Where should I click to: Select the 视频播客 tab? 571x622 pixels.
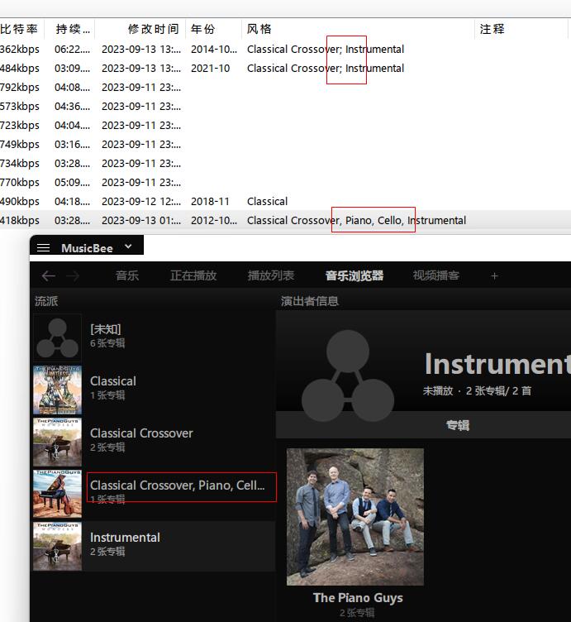[x=436, y=276]
